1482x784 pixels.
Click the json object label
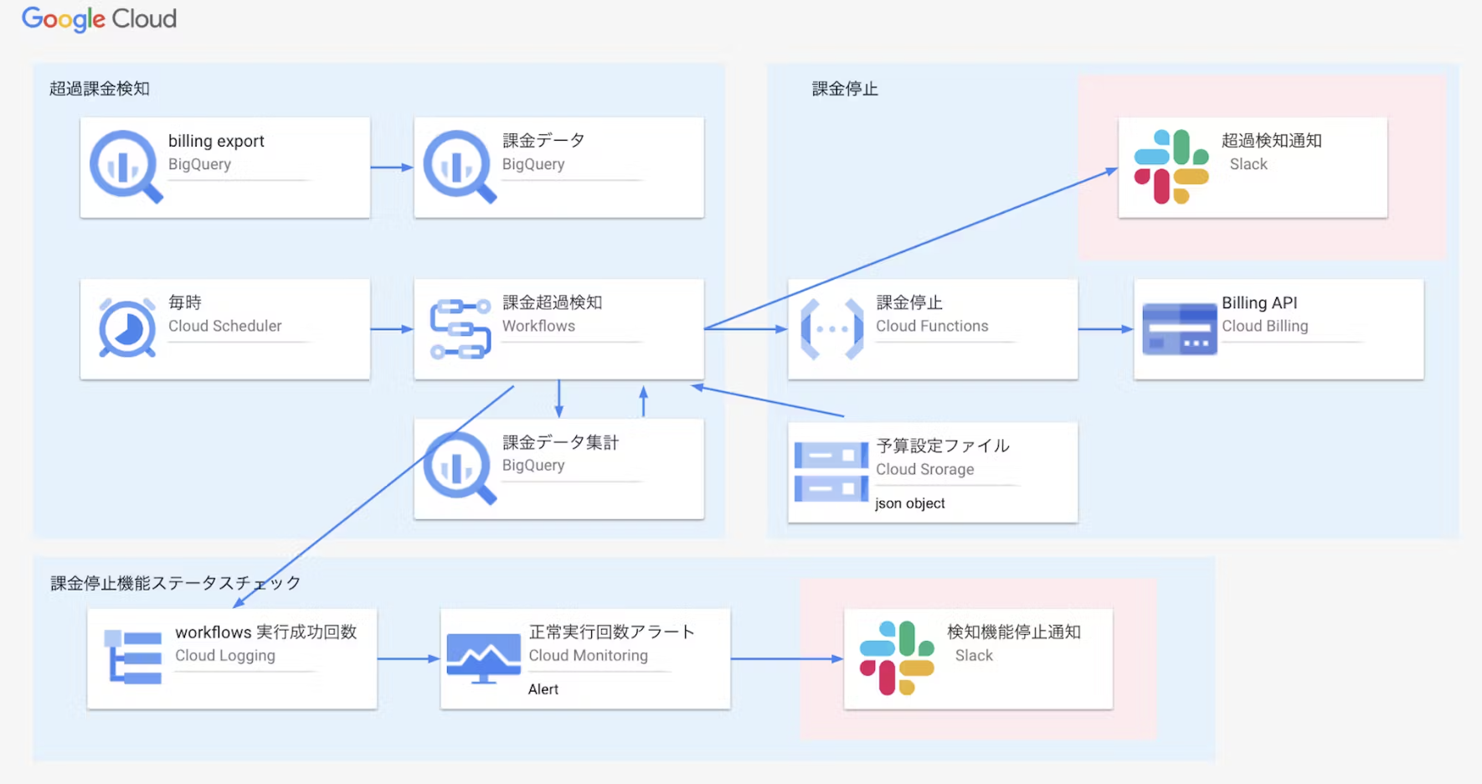tap(909, 503)
